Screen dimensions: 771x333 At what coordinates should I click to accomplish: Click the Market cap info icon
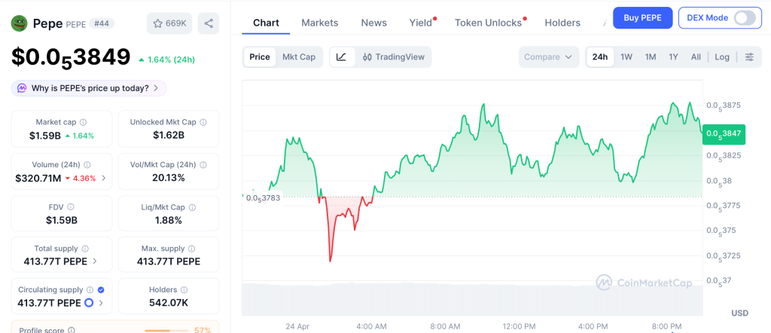point(83,122)
